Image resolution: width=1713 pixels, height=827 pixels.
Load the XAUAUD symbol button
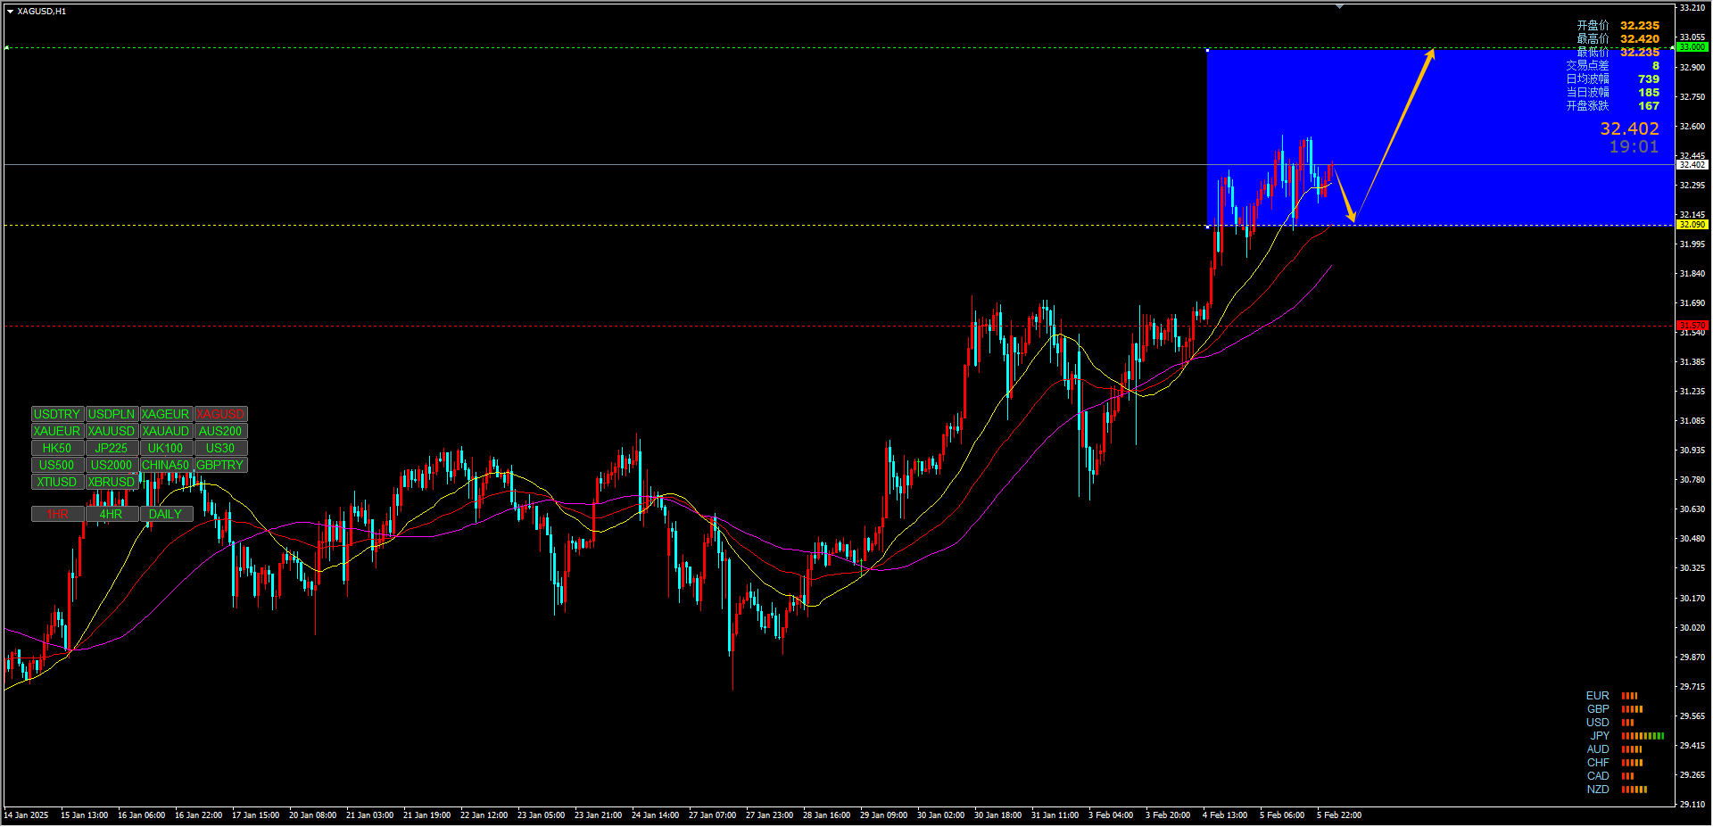click(166, 431)
